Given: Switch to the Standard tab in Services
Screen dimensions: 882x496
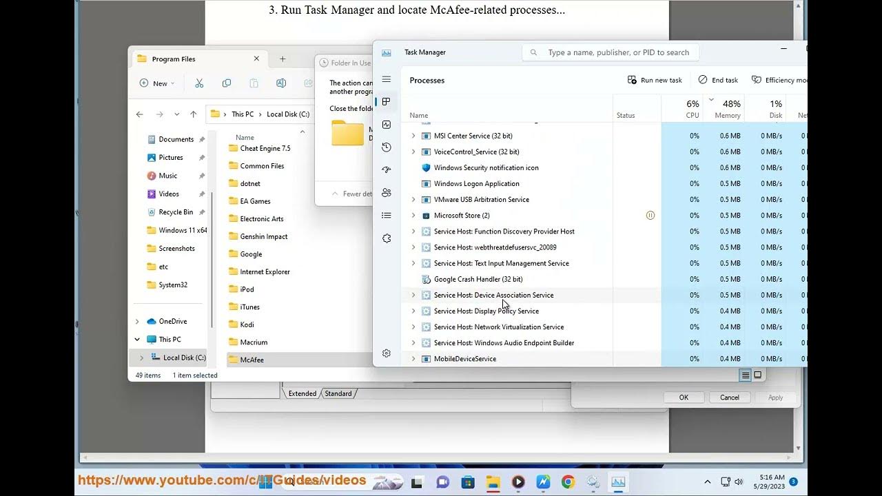Looking at the screenshot, I should 338,394.
